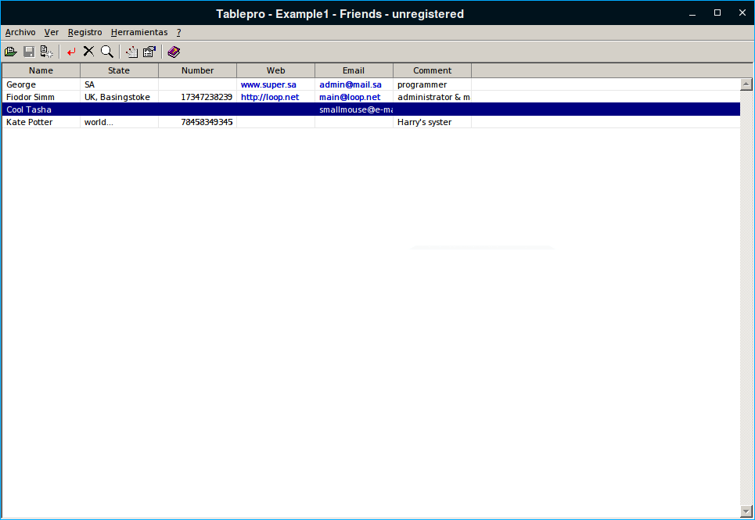Select the Kate Potter name cell
The width and height of the screenshot is (755, 520).
coord(30,122)
